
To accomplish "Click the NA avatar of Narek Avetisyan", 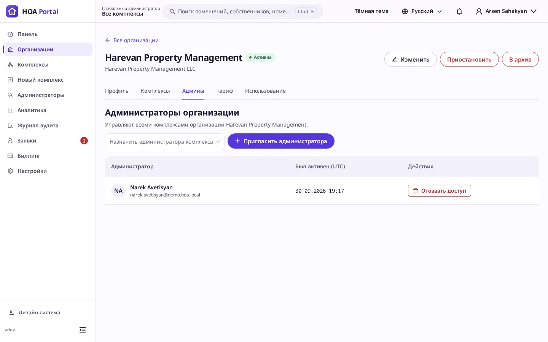I will point(118,191).
